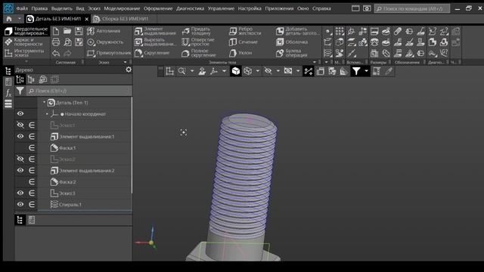Run the Уклон draft command
The width and height of the screenshot is (484, 272).
click(240, 54)
